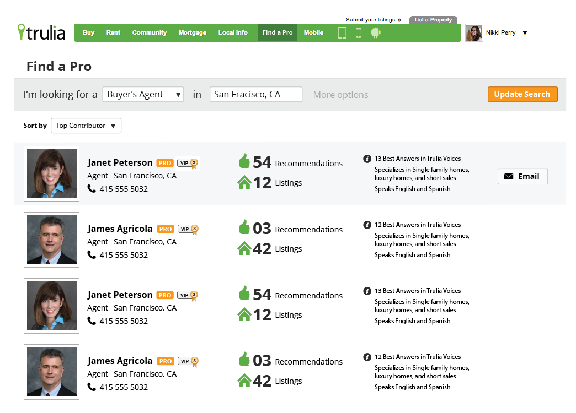Open first James Agricola profile name link
The image size is (576, 413).
click(x=120, y=229)
